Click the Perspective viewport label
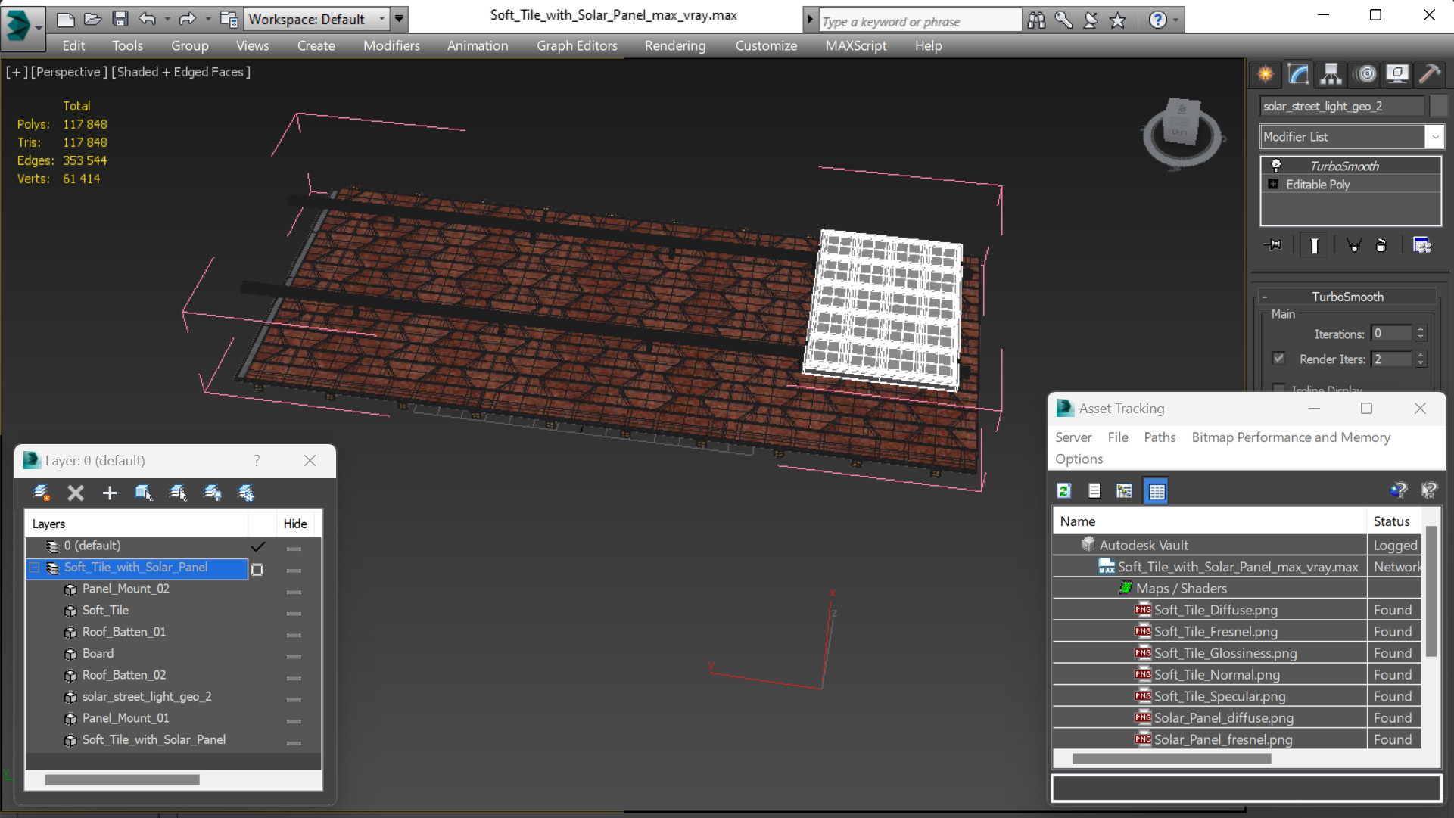Screen dimensions: 1454x818 69,72
